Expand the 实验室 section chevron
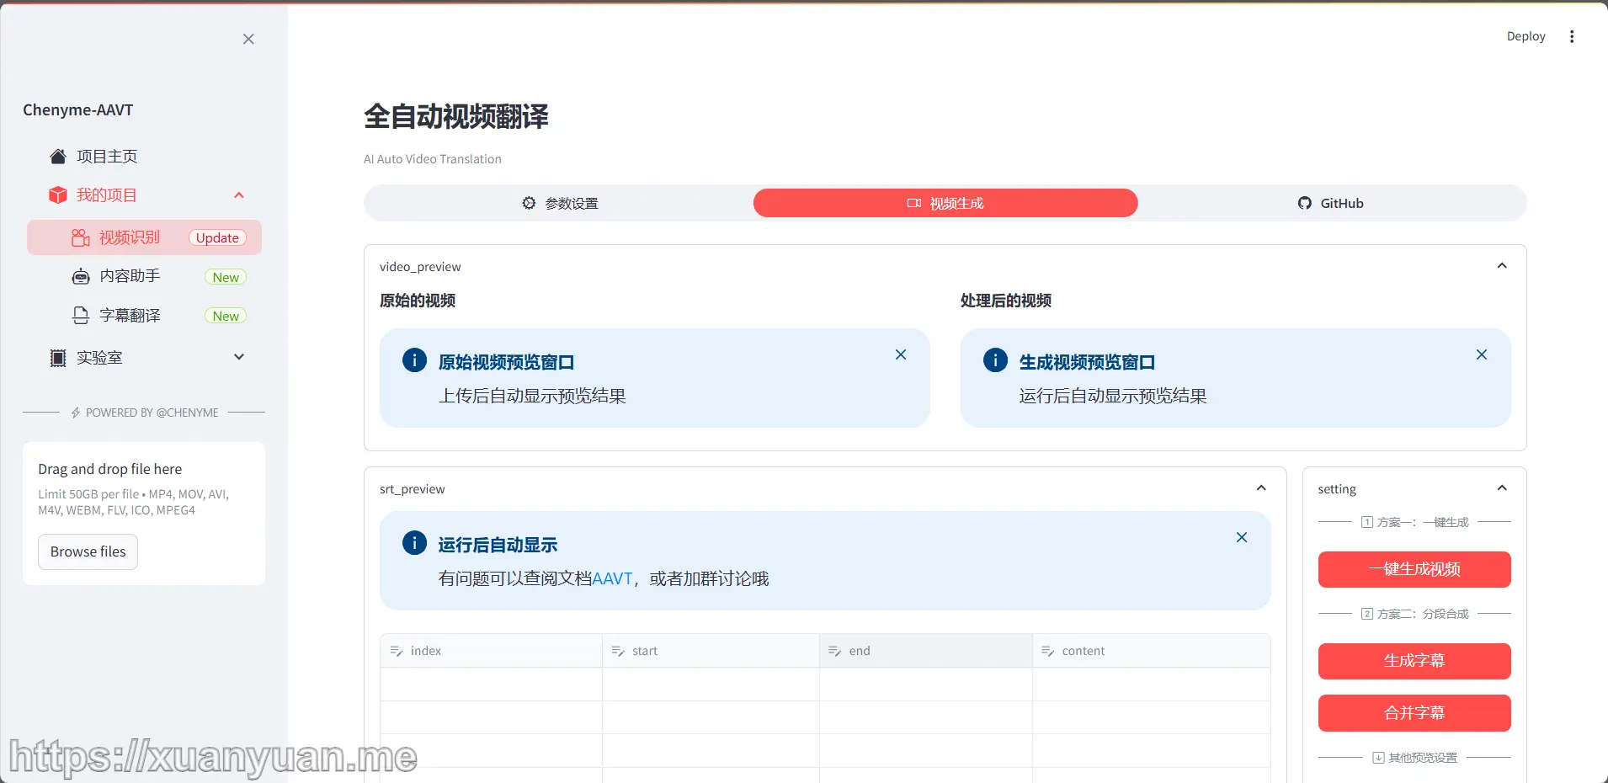Screen dimensions: 1608x783 (239, 357)
